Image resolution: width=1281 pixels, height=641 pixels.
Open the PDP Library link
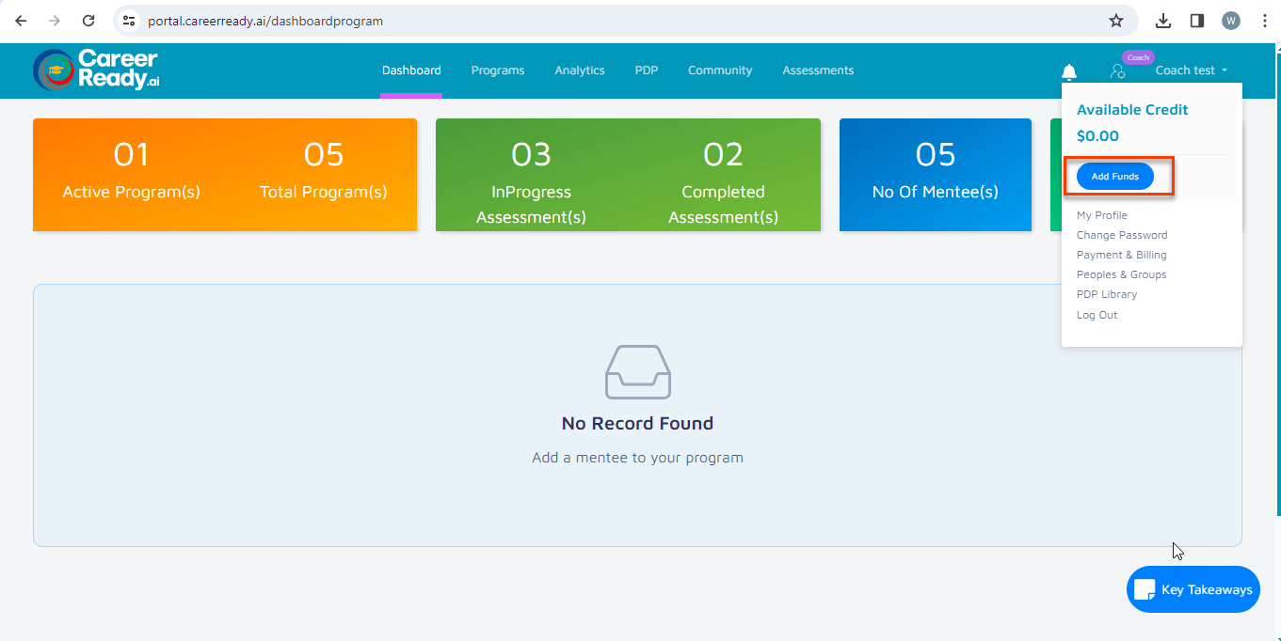(1106, 294)
